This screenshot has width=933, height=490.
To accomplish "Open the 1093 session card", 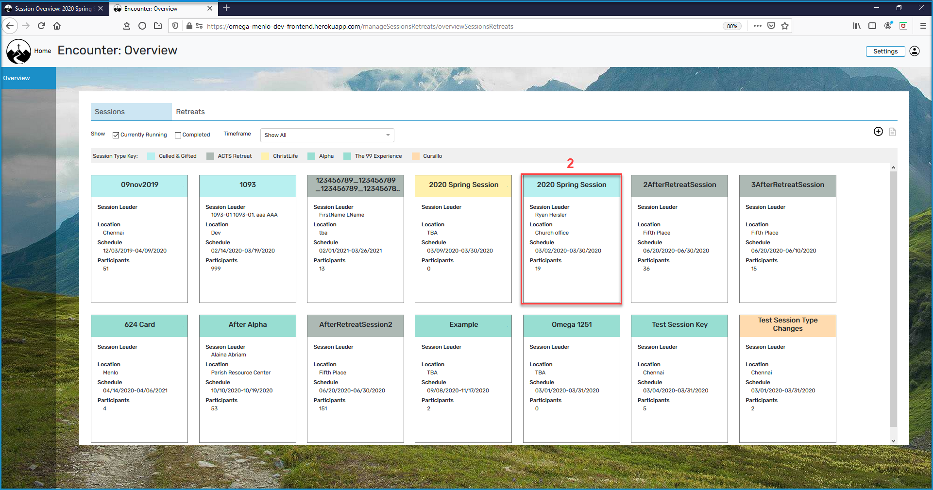I will 248,239.
